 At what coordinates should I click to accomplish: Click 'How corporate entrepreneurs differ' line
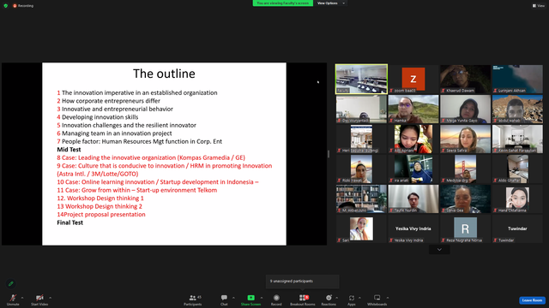[109, 101]
